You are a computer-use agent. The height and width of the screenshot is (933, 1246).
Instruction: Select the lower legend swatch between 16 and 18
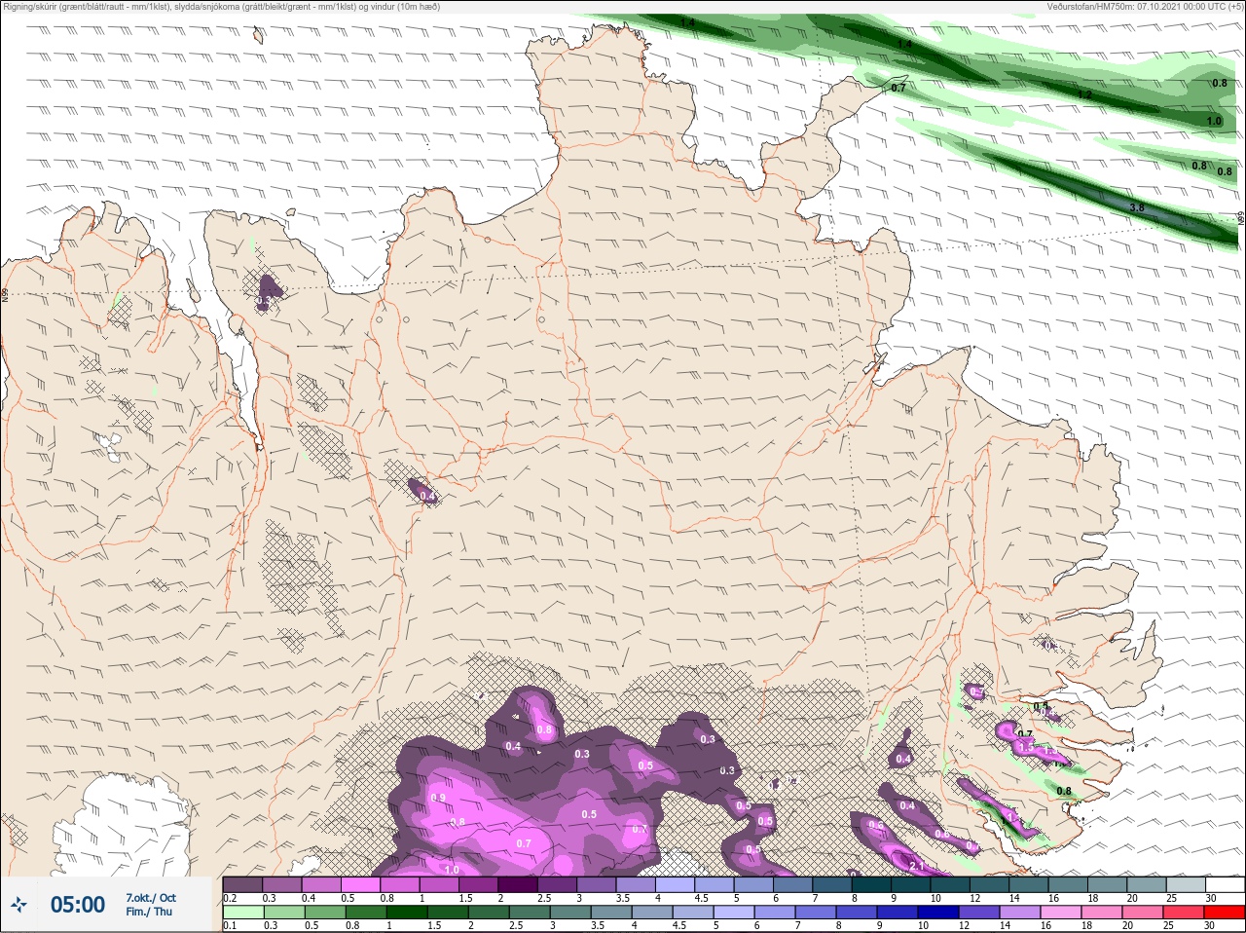1061,913
